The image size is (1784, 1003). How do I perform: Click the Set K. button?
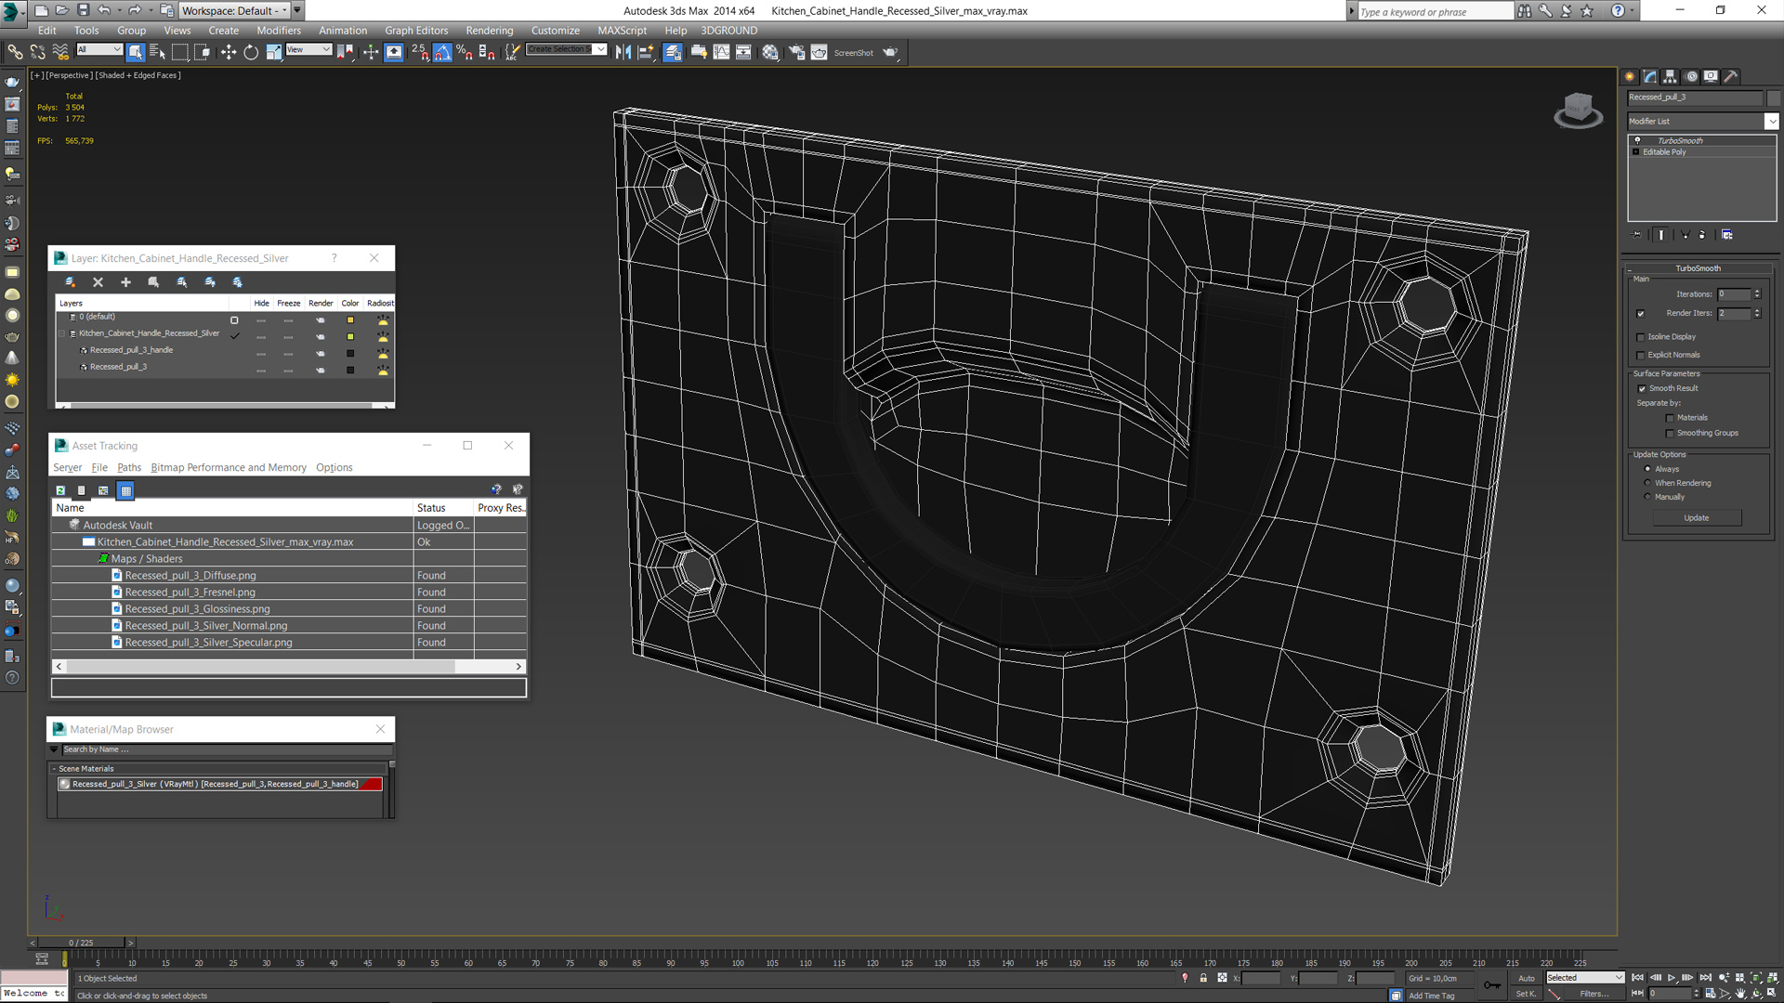pos(1526,994)
